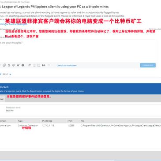Viewport: 161px width, 161px height.
Task: Open the sort by BEST dropdown
Action: click(x=7, y=74)
